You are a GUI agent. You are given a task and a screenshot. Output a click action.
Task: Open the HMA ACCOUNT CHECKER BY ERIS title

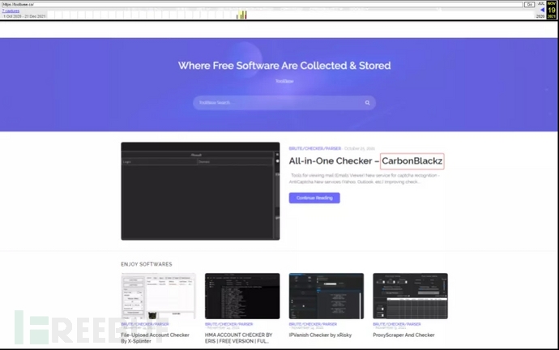click(238, 338)
